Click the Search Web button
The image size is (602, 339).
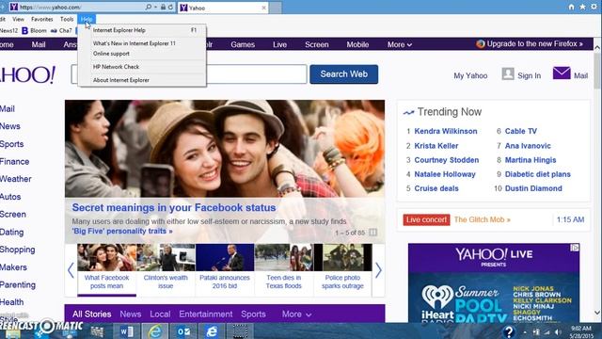pos(344,74)
